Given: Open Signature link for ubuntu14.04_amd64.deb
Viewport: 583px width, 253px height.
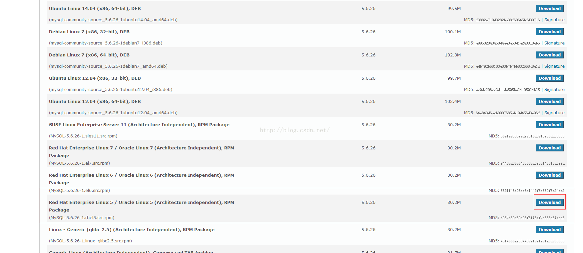Looking at the screenshot, I should [x=554, y=20].
